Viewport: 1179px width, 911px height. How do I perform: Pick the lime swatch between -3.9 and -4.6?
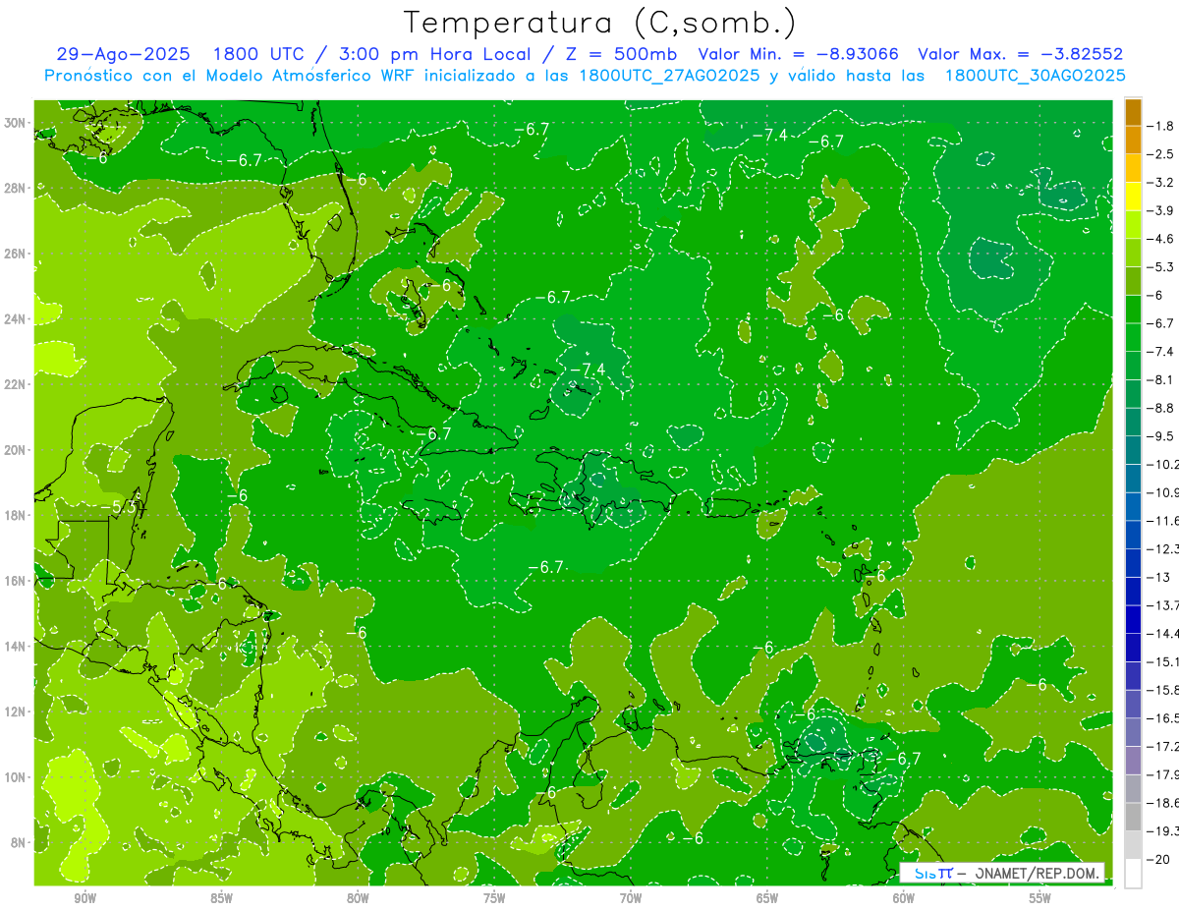[x=1133, y=225]
